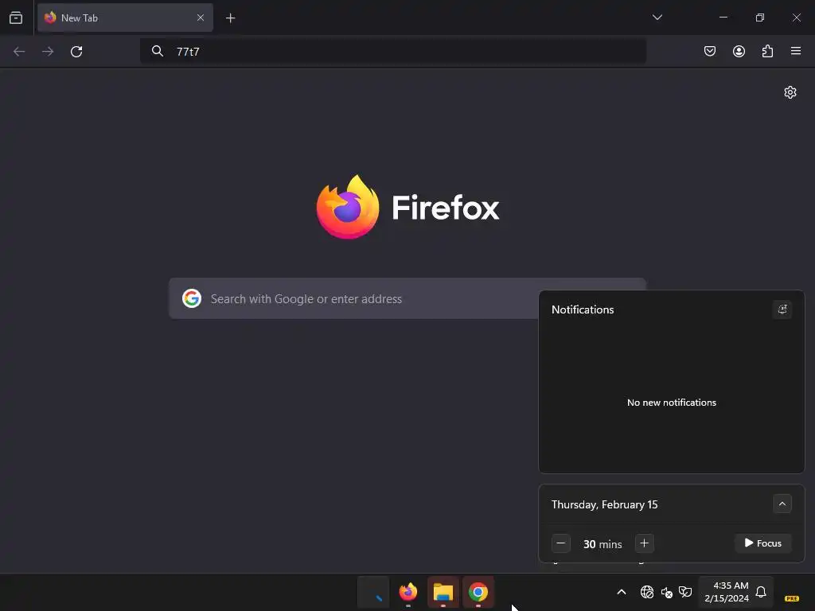Click the PRE badge icon in tray
This screenshot has width=815, height=611.
point(792,598)
